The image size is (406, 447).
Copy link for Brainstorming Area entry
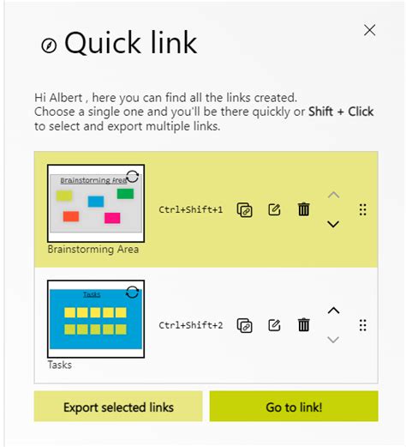[x=244, y=210]
